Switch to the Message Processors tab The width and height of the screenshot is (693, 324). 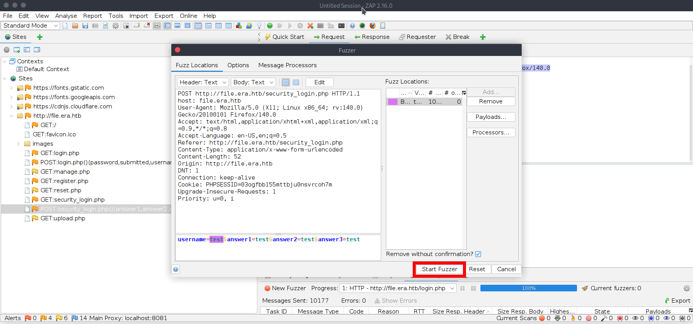(287, 65)
